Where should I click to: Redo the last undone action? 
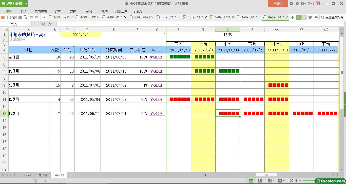(x=37, y=17)
